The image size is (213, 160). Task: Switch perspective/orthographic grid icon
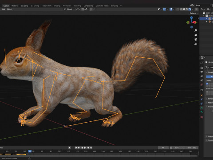click(196, 44)
